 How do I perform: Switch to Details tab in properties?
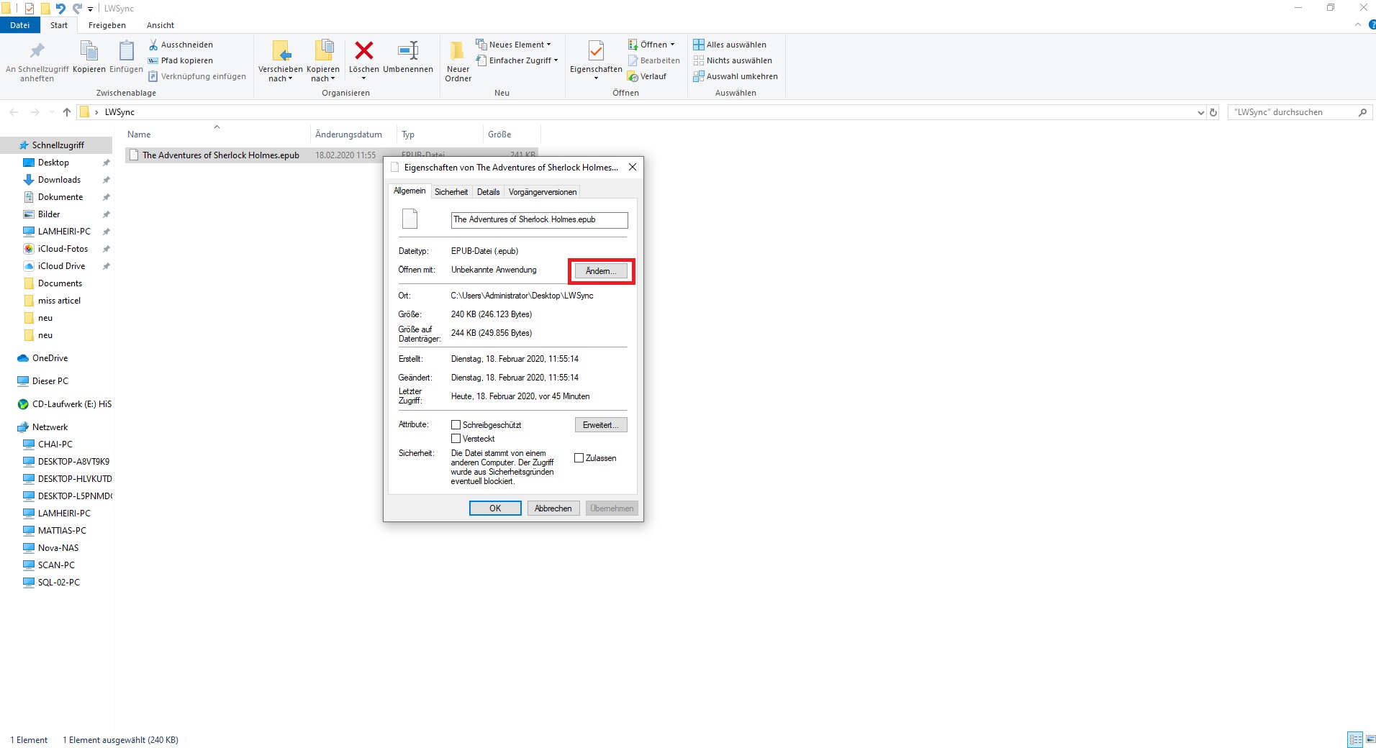point(488,192)
